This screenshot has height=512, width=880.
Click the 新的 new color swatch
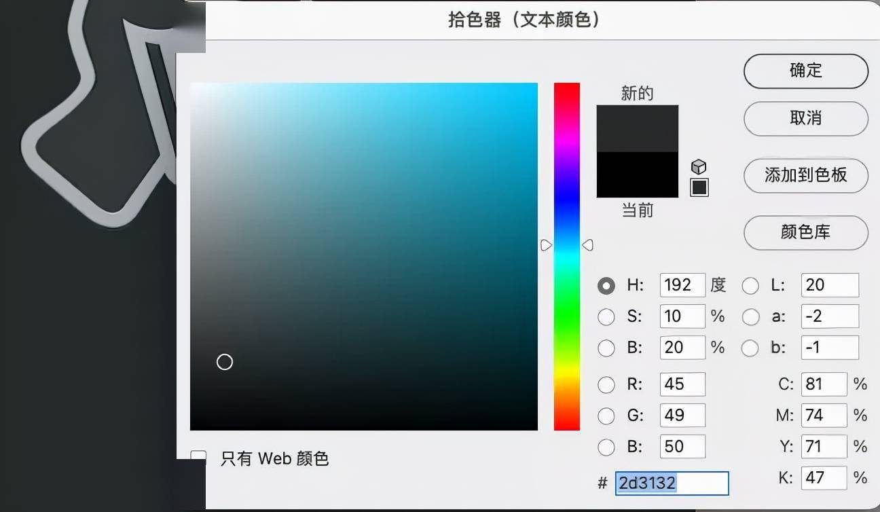638,128
